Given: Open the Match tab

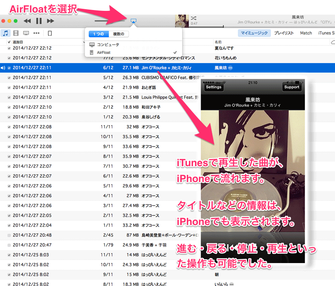Looking at the screenshot, I should point(306,33).
